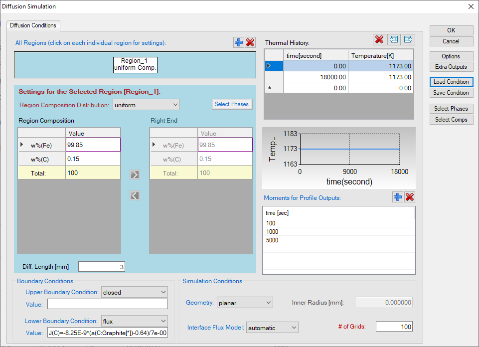Delete the region with red X icon
The height and width of the screenshot is (347, 479).
250,43
